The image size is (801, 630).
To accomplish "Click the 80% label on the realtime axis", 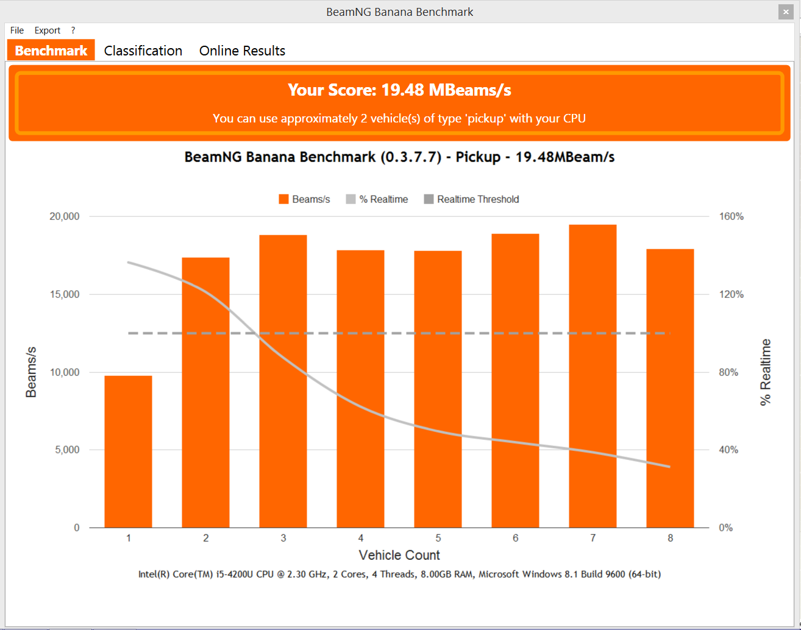I will [728, 372].
